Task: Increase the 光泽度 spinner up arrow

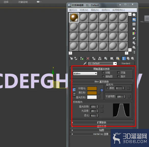Action: tap(97, 110)
